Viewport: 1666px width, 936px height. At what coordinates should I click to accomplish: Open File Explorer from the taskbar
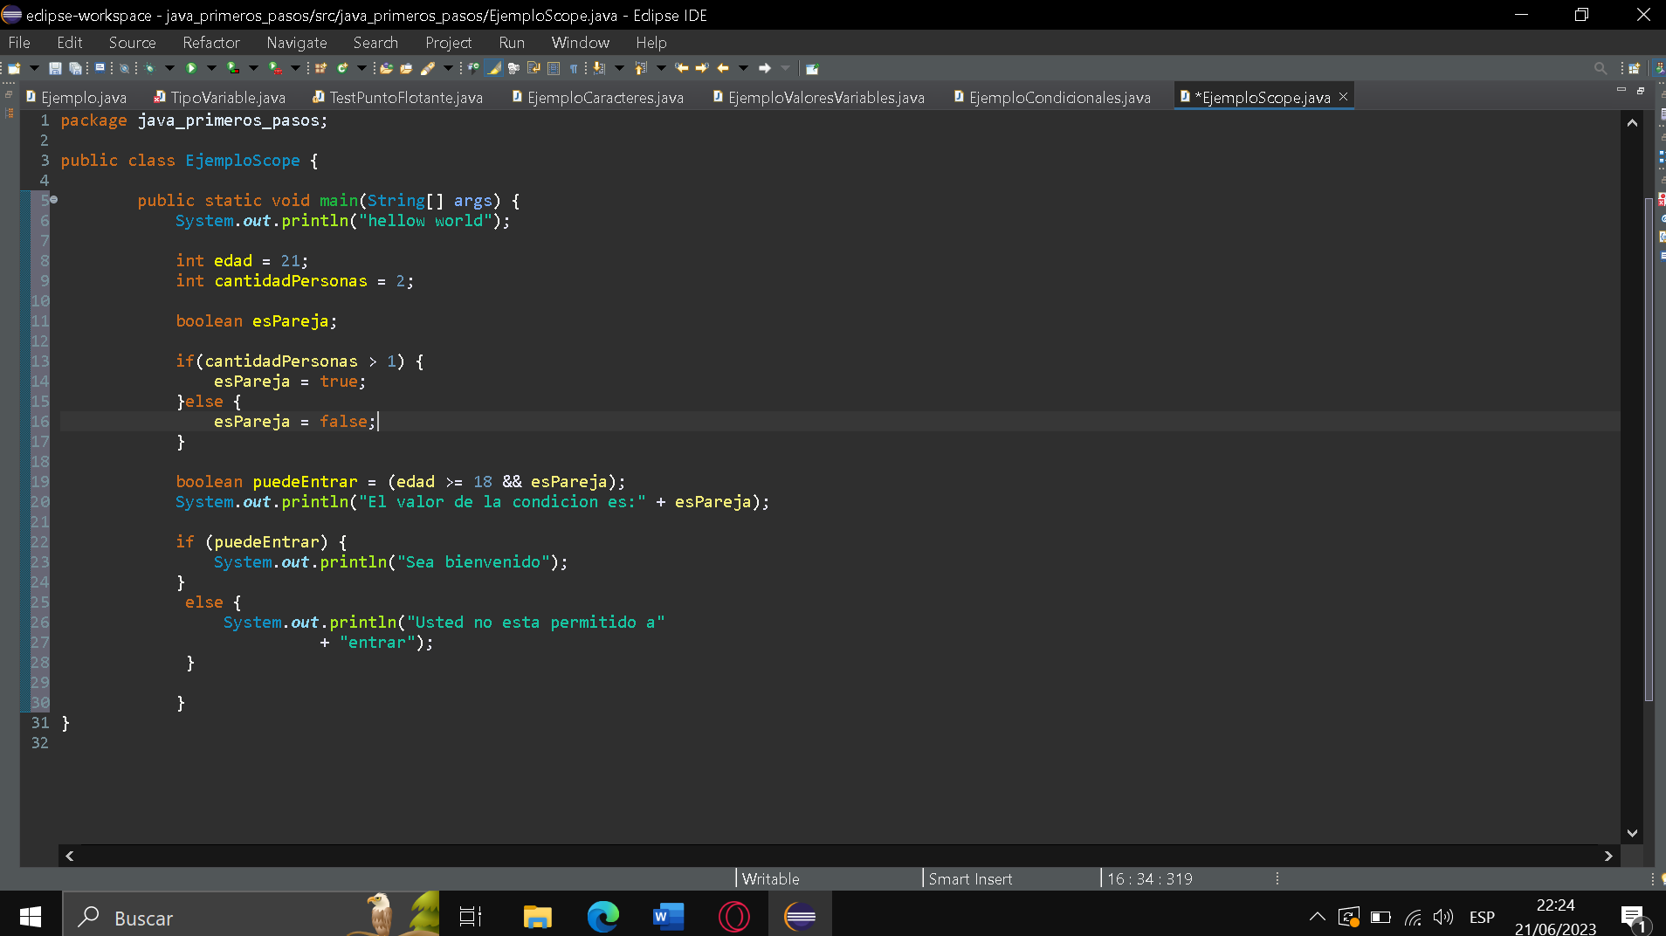click(537, 916)
